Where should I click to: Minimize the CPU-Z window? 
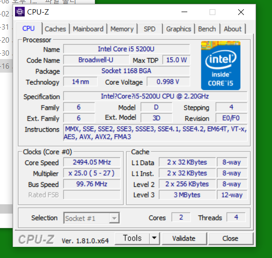184,12
